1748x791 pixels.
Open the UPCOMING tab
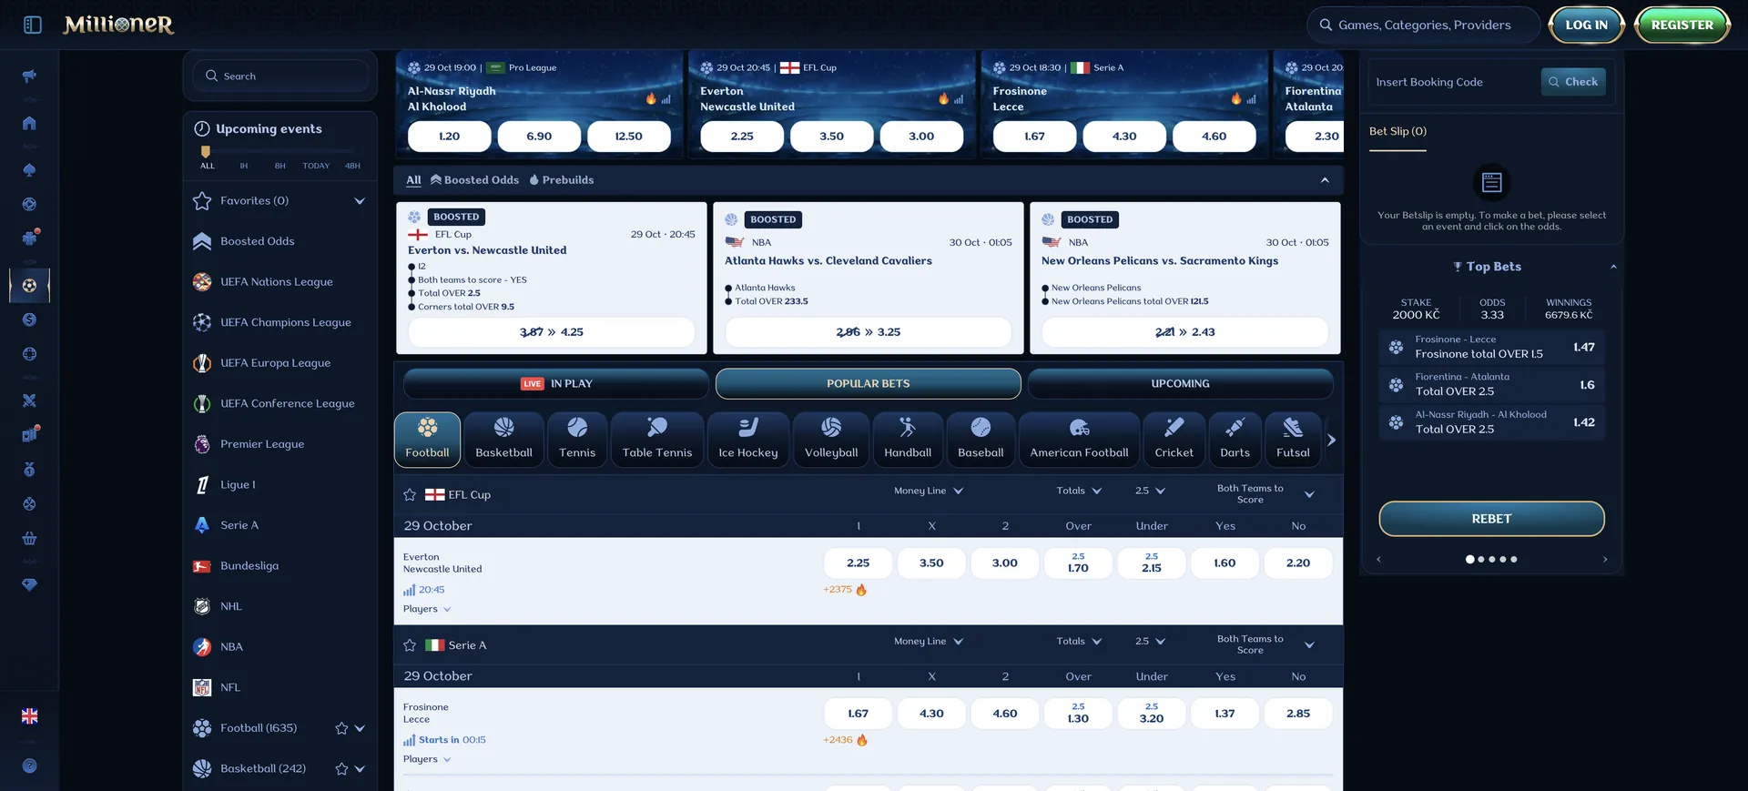(1180, 384)
